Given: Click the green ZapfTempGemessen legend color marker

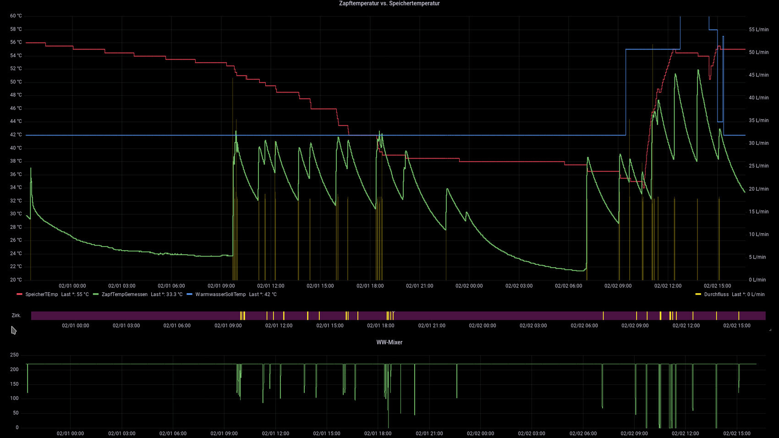Looking at the screenshot, I should tap(96, 295).
